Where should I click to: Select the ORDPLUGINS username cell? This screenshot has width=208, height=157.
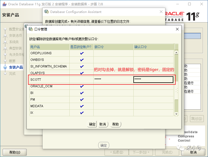pyautogui.click(x=49, y=53)
